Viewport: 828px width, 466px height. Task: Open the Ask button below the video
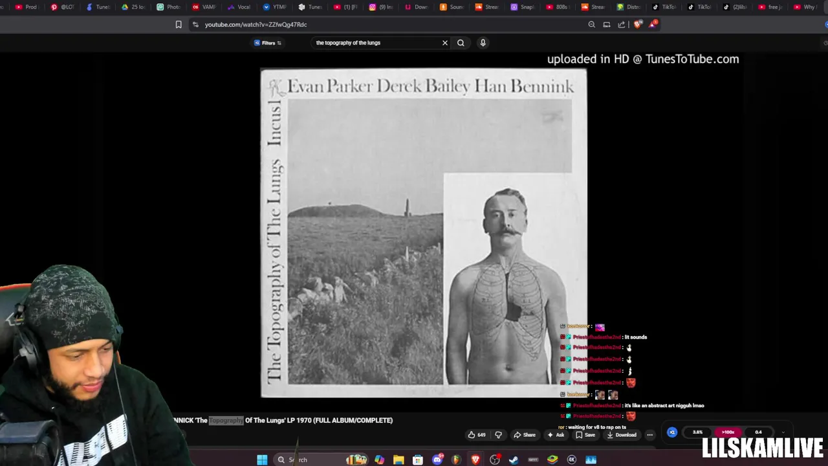tap(556, 435)
